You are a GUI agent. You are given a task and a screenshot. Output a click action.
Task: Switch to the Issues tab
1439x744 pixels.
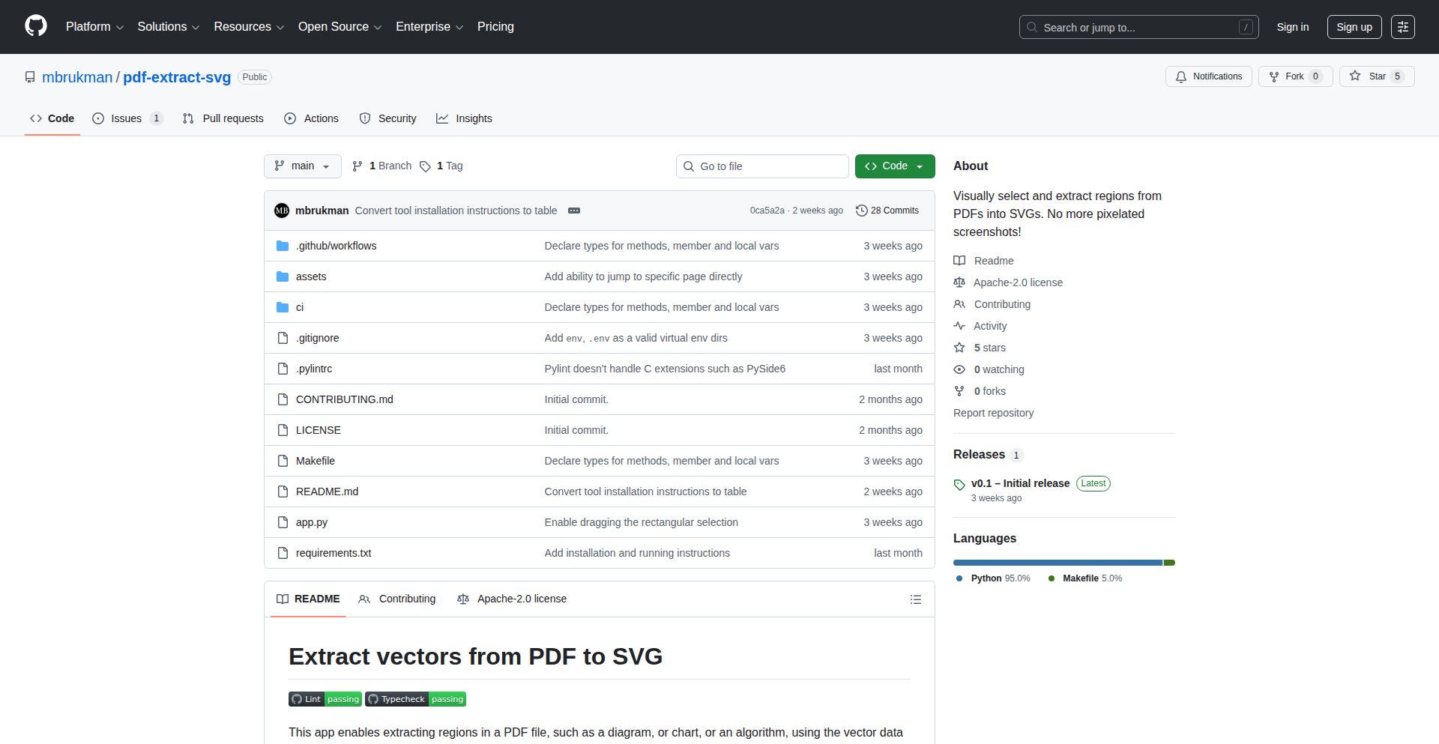(127, 118)
